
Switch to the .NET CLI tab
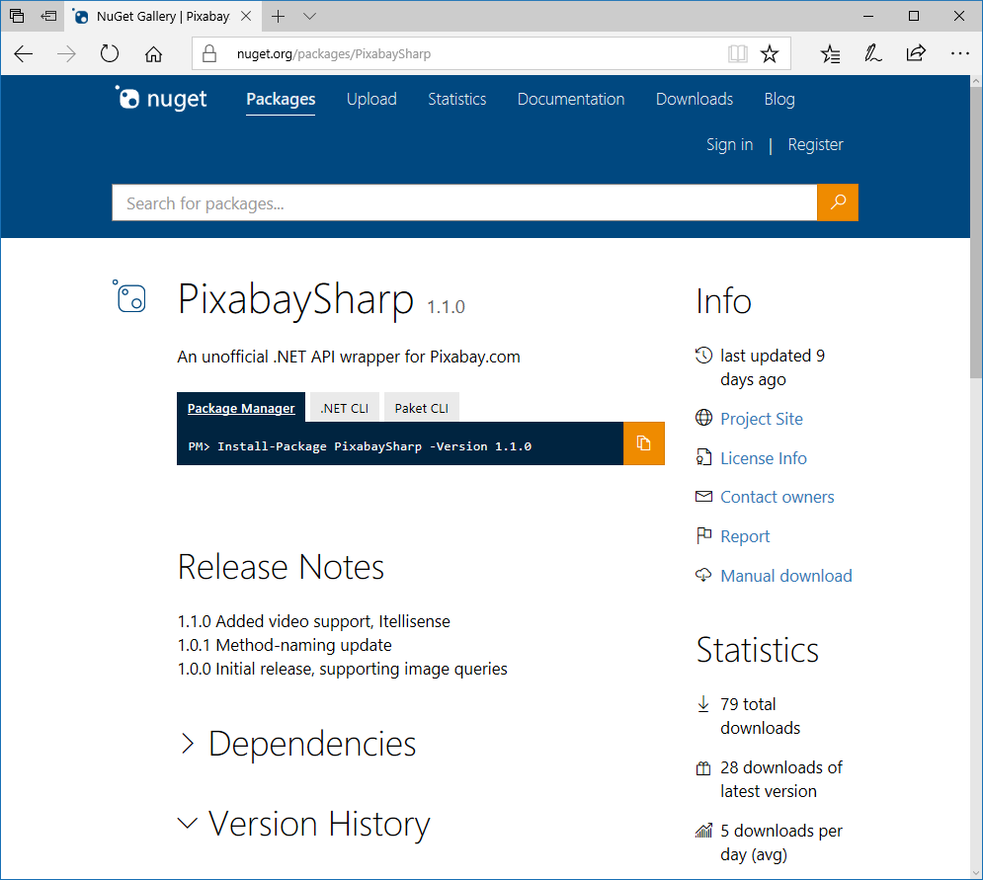point(344,408)
